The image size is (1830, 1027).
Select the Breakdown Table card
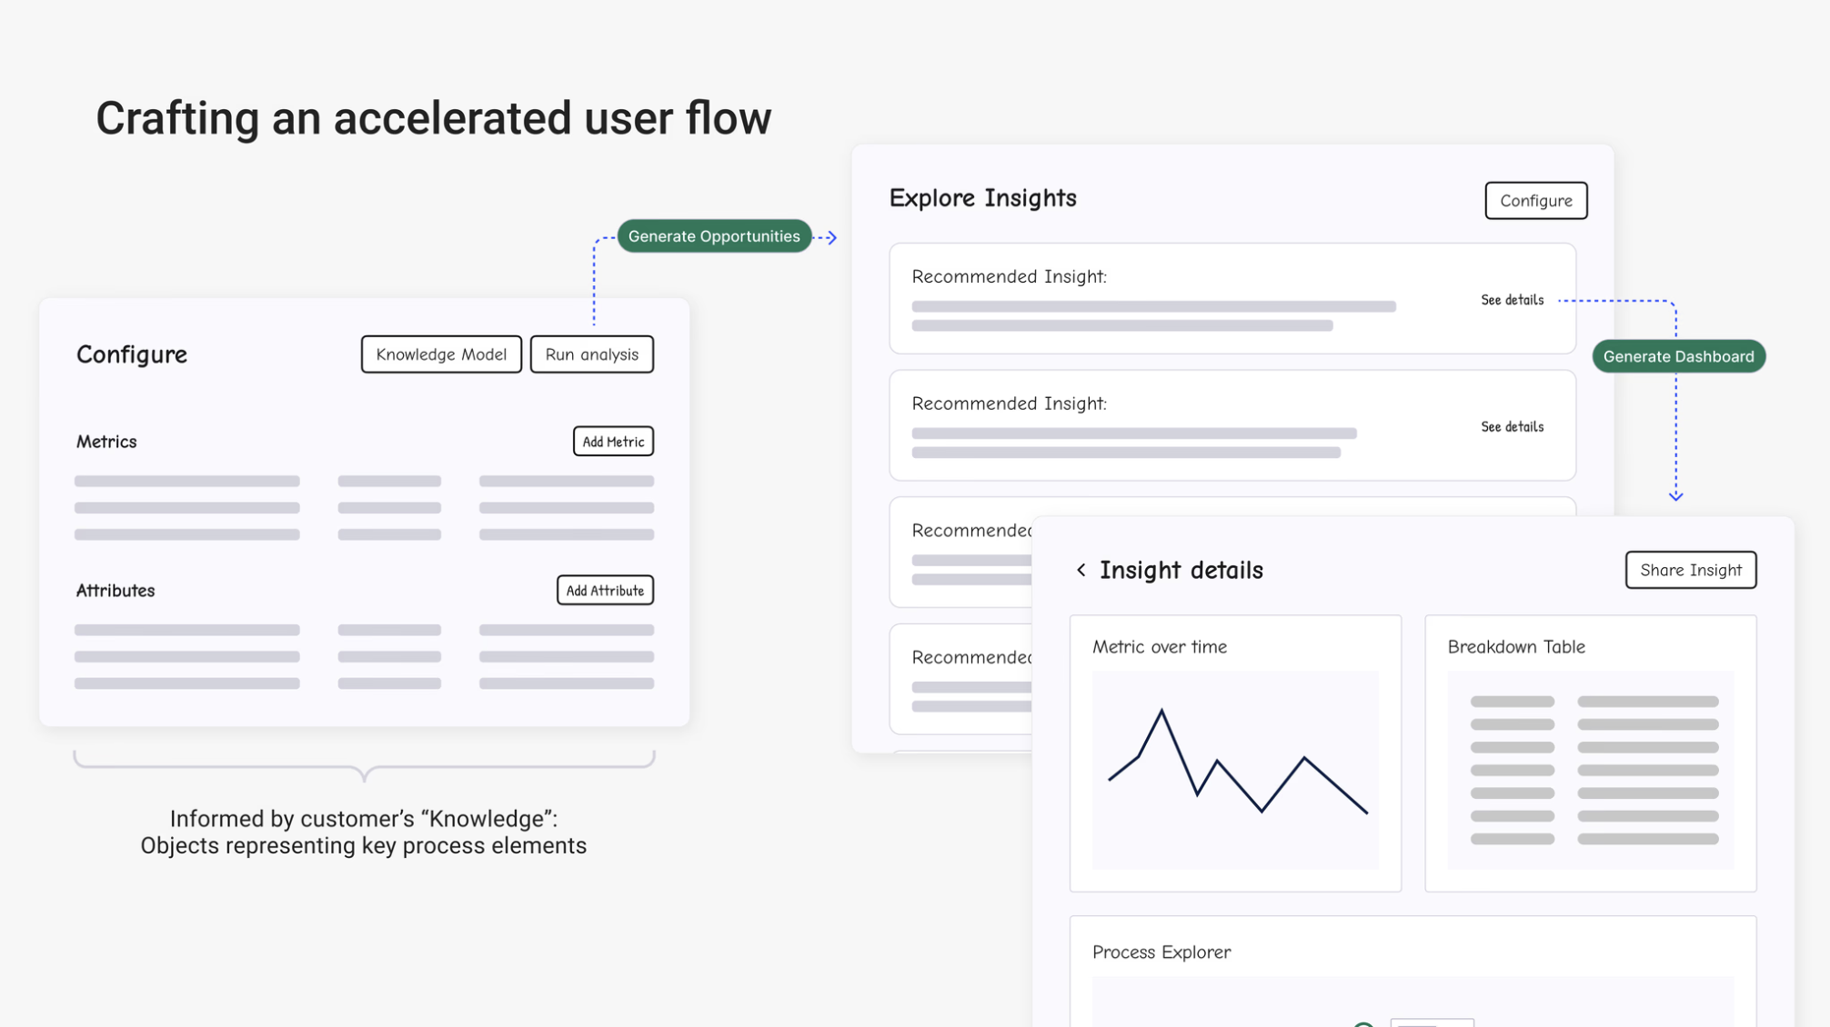(1590, 753)
